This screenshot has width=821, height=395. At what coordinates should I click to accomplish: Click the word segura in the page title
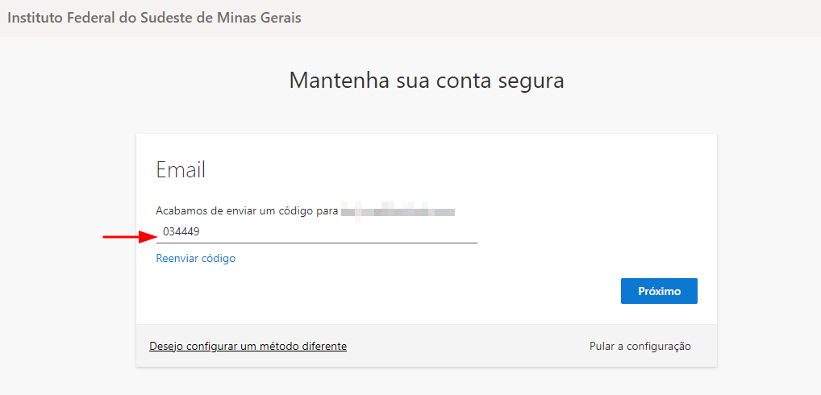530,81
